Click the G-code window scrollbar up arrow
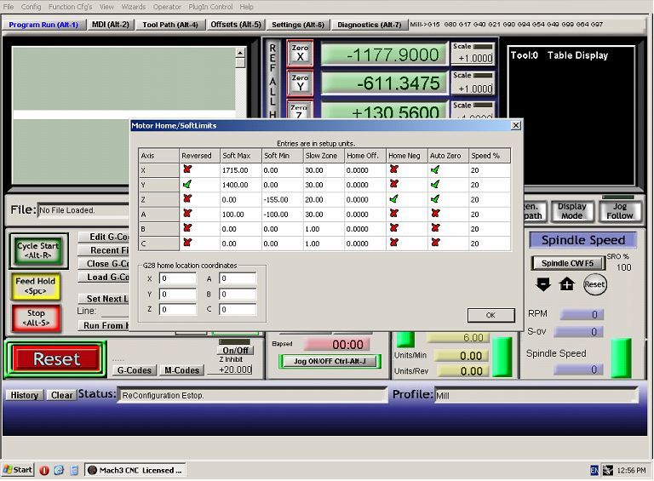The height and width of the screenshot is (481, 654). tap(240, 53)
